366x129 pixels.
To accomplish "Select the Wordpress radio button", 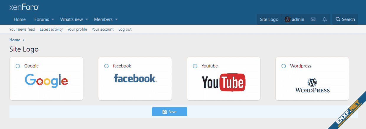I will 284,66.
